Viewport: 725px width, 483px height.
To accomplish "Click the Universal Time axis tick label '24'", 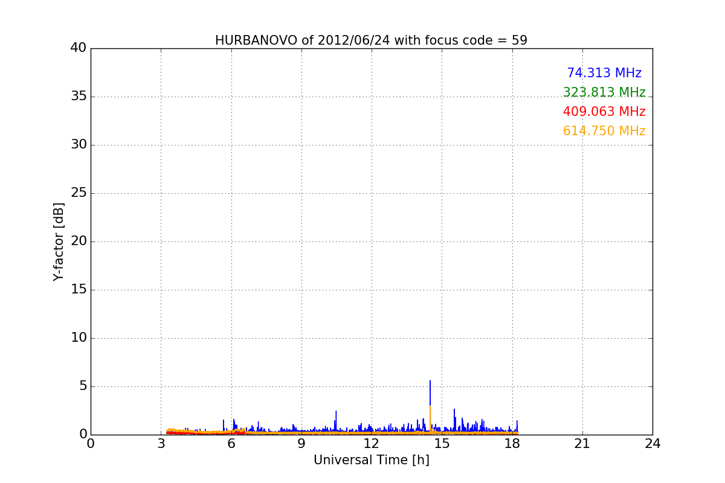I will pyautogui.click(x=652, y=444).
